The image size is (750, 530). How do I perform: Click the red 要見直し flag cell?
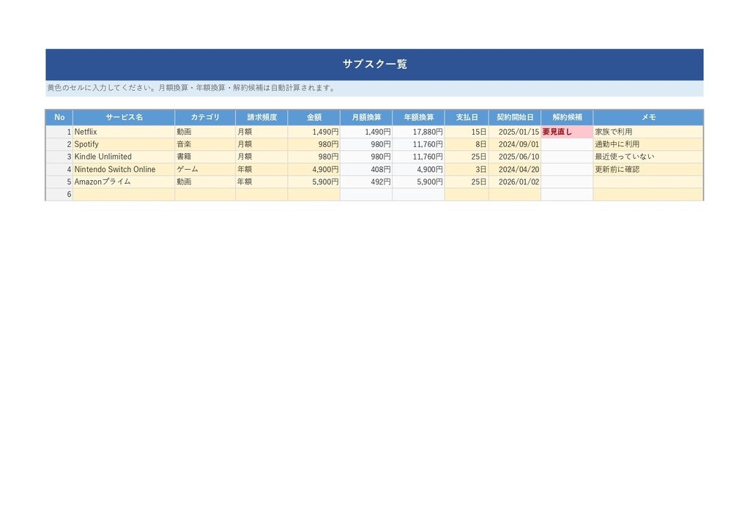click(x=568, y=132)
